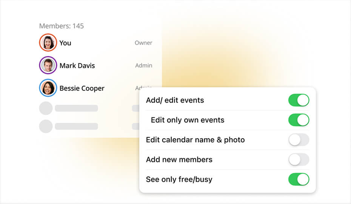The width and height of the screenshot is (351, 204).
Task: Enable the Edit calendar name & photo switch
Action: coord(299,140)
